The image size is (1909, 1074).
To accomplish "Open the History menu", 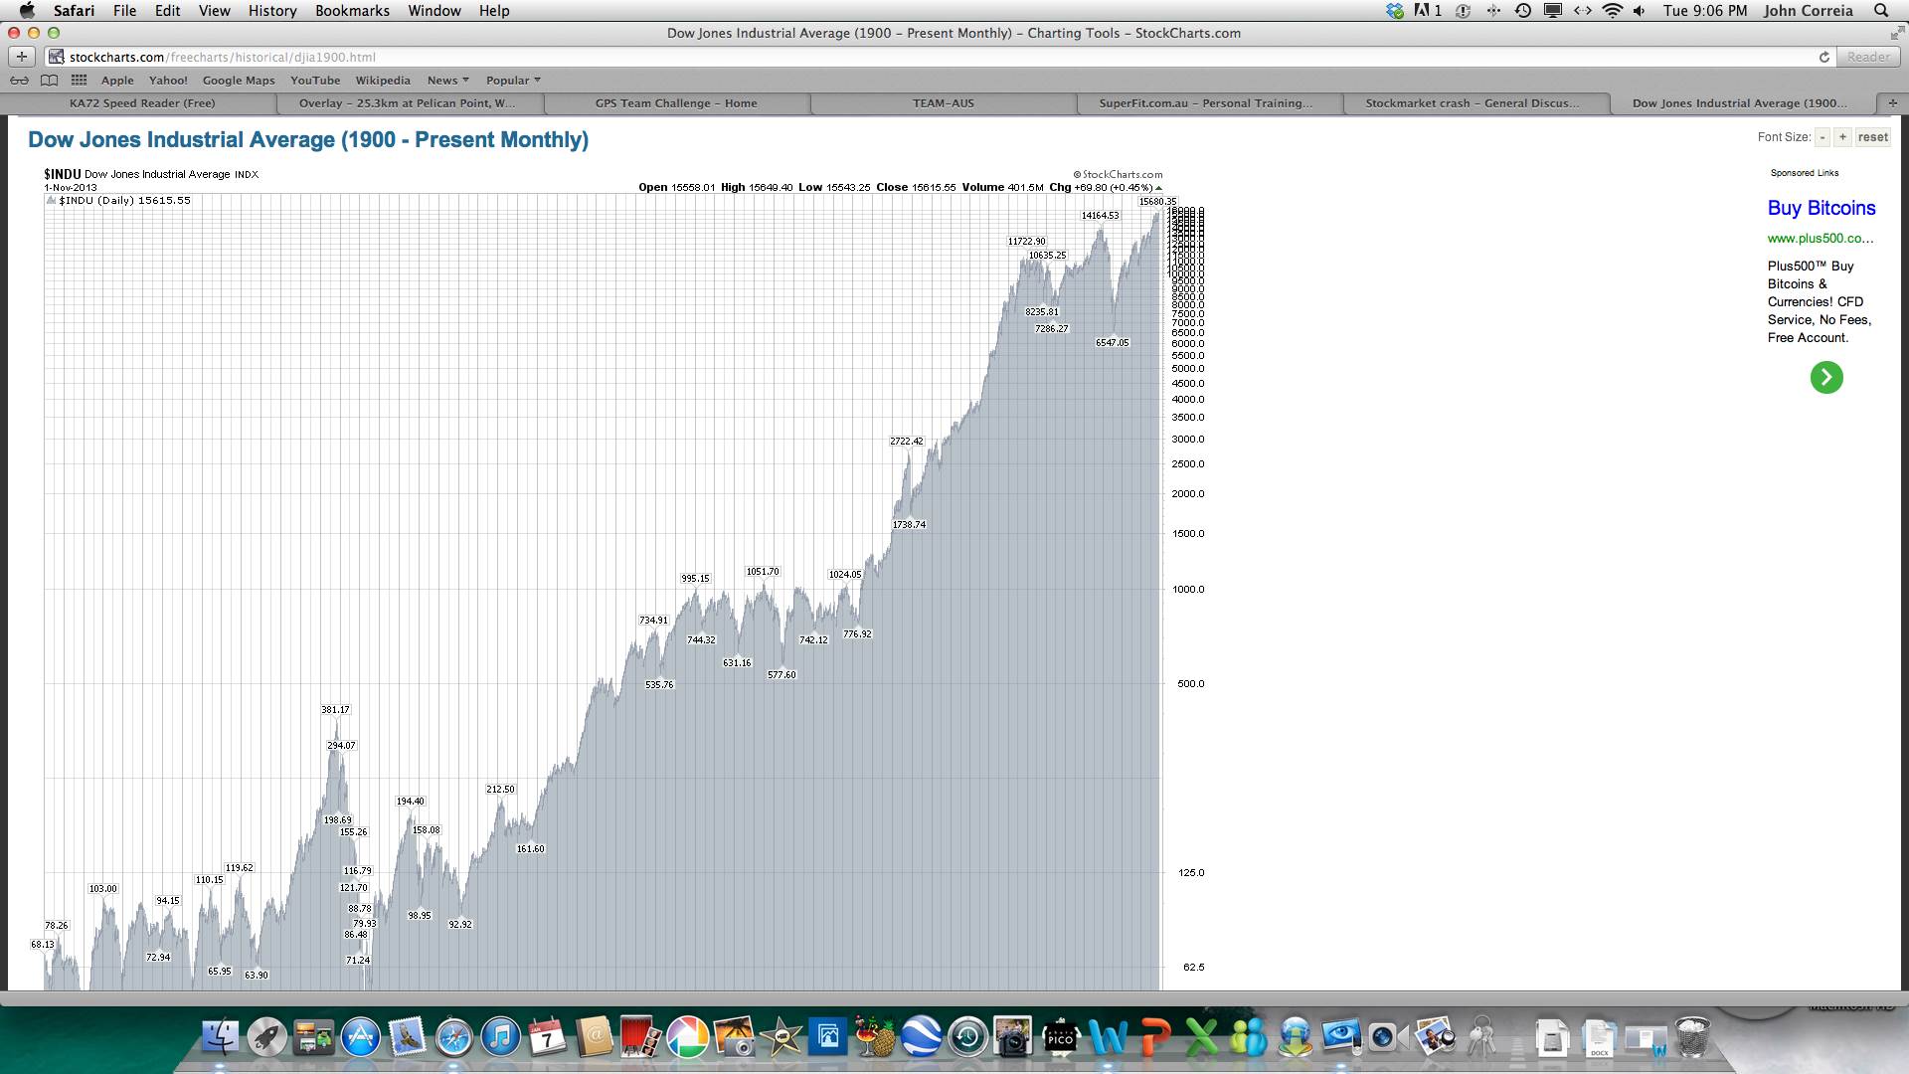I will point(271,11).
